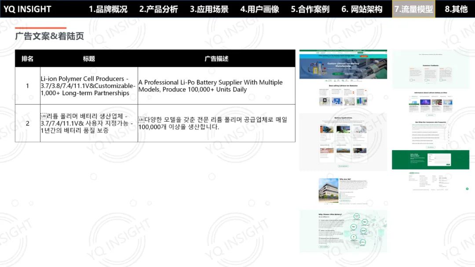Select the Professional Li-Po Battery Supplier description cell
Viewport: 475px width, 267px height.
pos(216,86)
